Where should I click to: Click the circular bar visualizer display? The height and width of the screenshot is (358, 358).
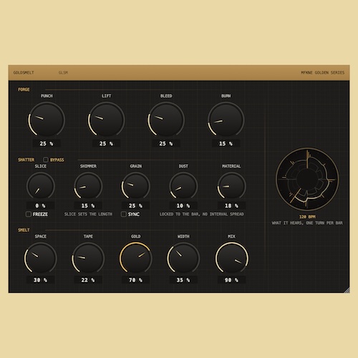307,179
